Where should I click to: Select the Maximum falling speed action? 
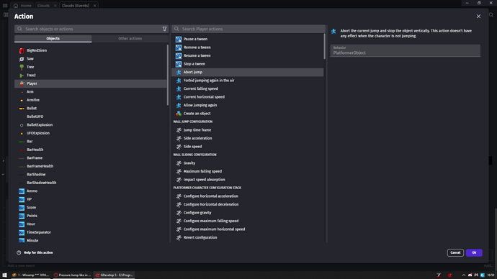click(247, 171)
